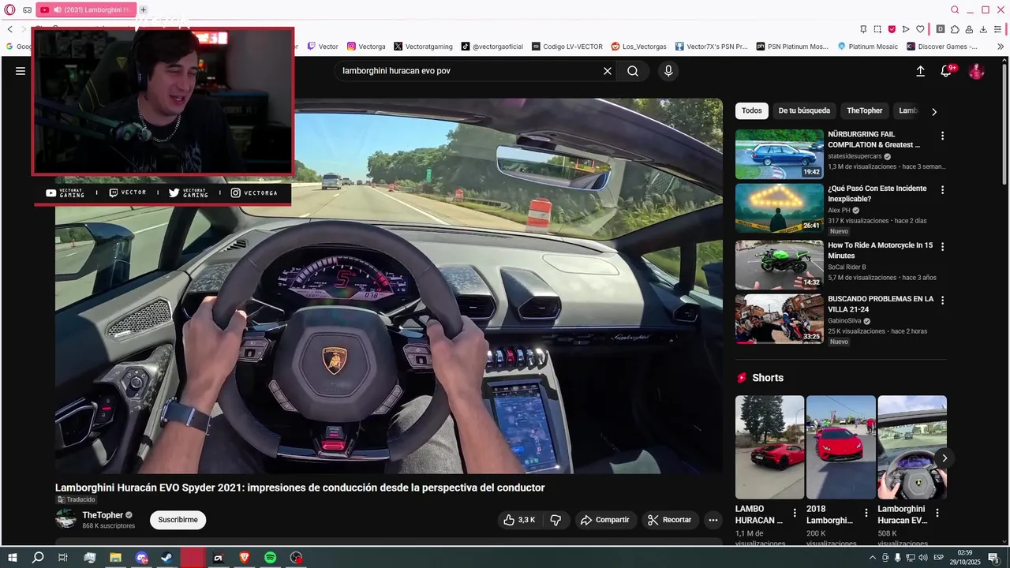Take a snapshot with the Opera snapshot icon
The image size is (1010, 568).
(877, 29)
